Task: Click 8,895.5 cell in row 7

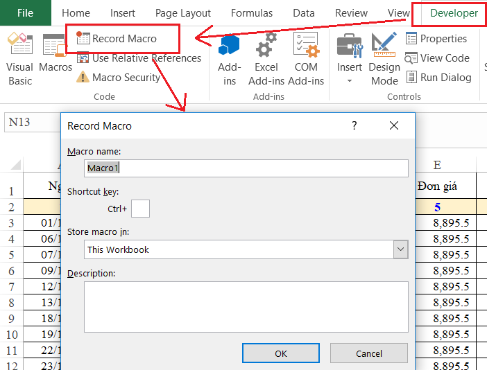Action: (x=445, y=287)
